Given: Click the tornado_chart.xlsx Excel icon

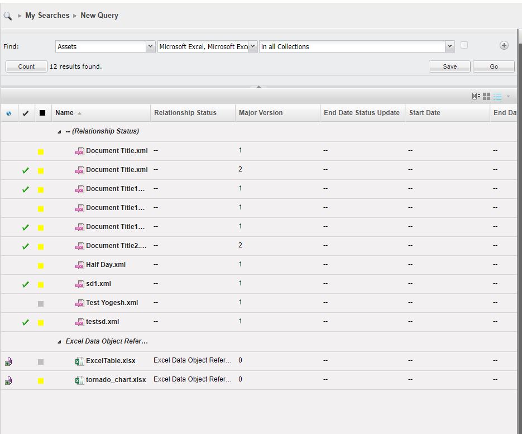Looking at the screenshot, I should [x=80, y=380].
